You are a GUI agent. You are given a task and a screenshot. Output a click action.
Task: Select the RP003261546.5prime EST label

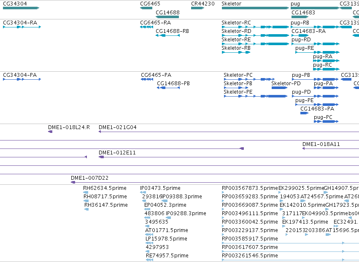click(250, 256)
